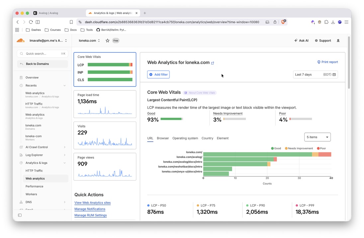
Task: Select Page load time card
Action: (x=105, y=104)
